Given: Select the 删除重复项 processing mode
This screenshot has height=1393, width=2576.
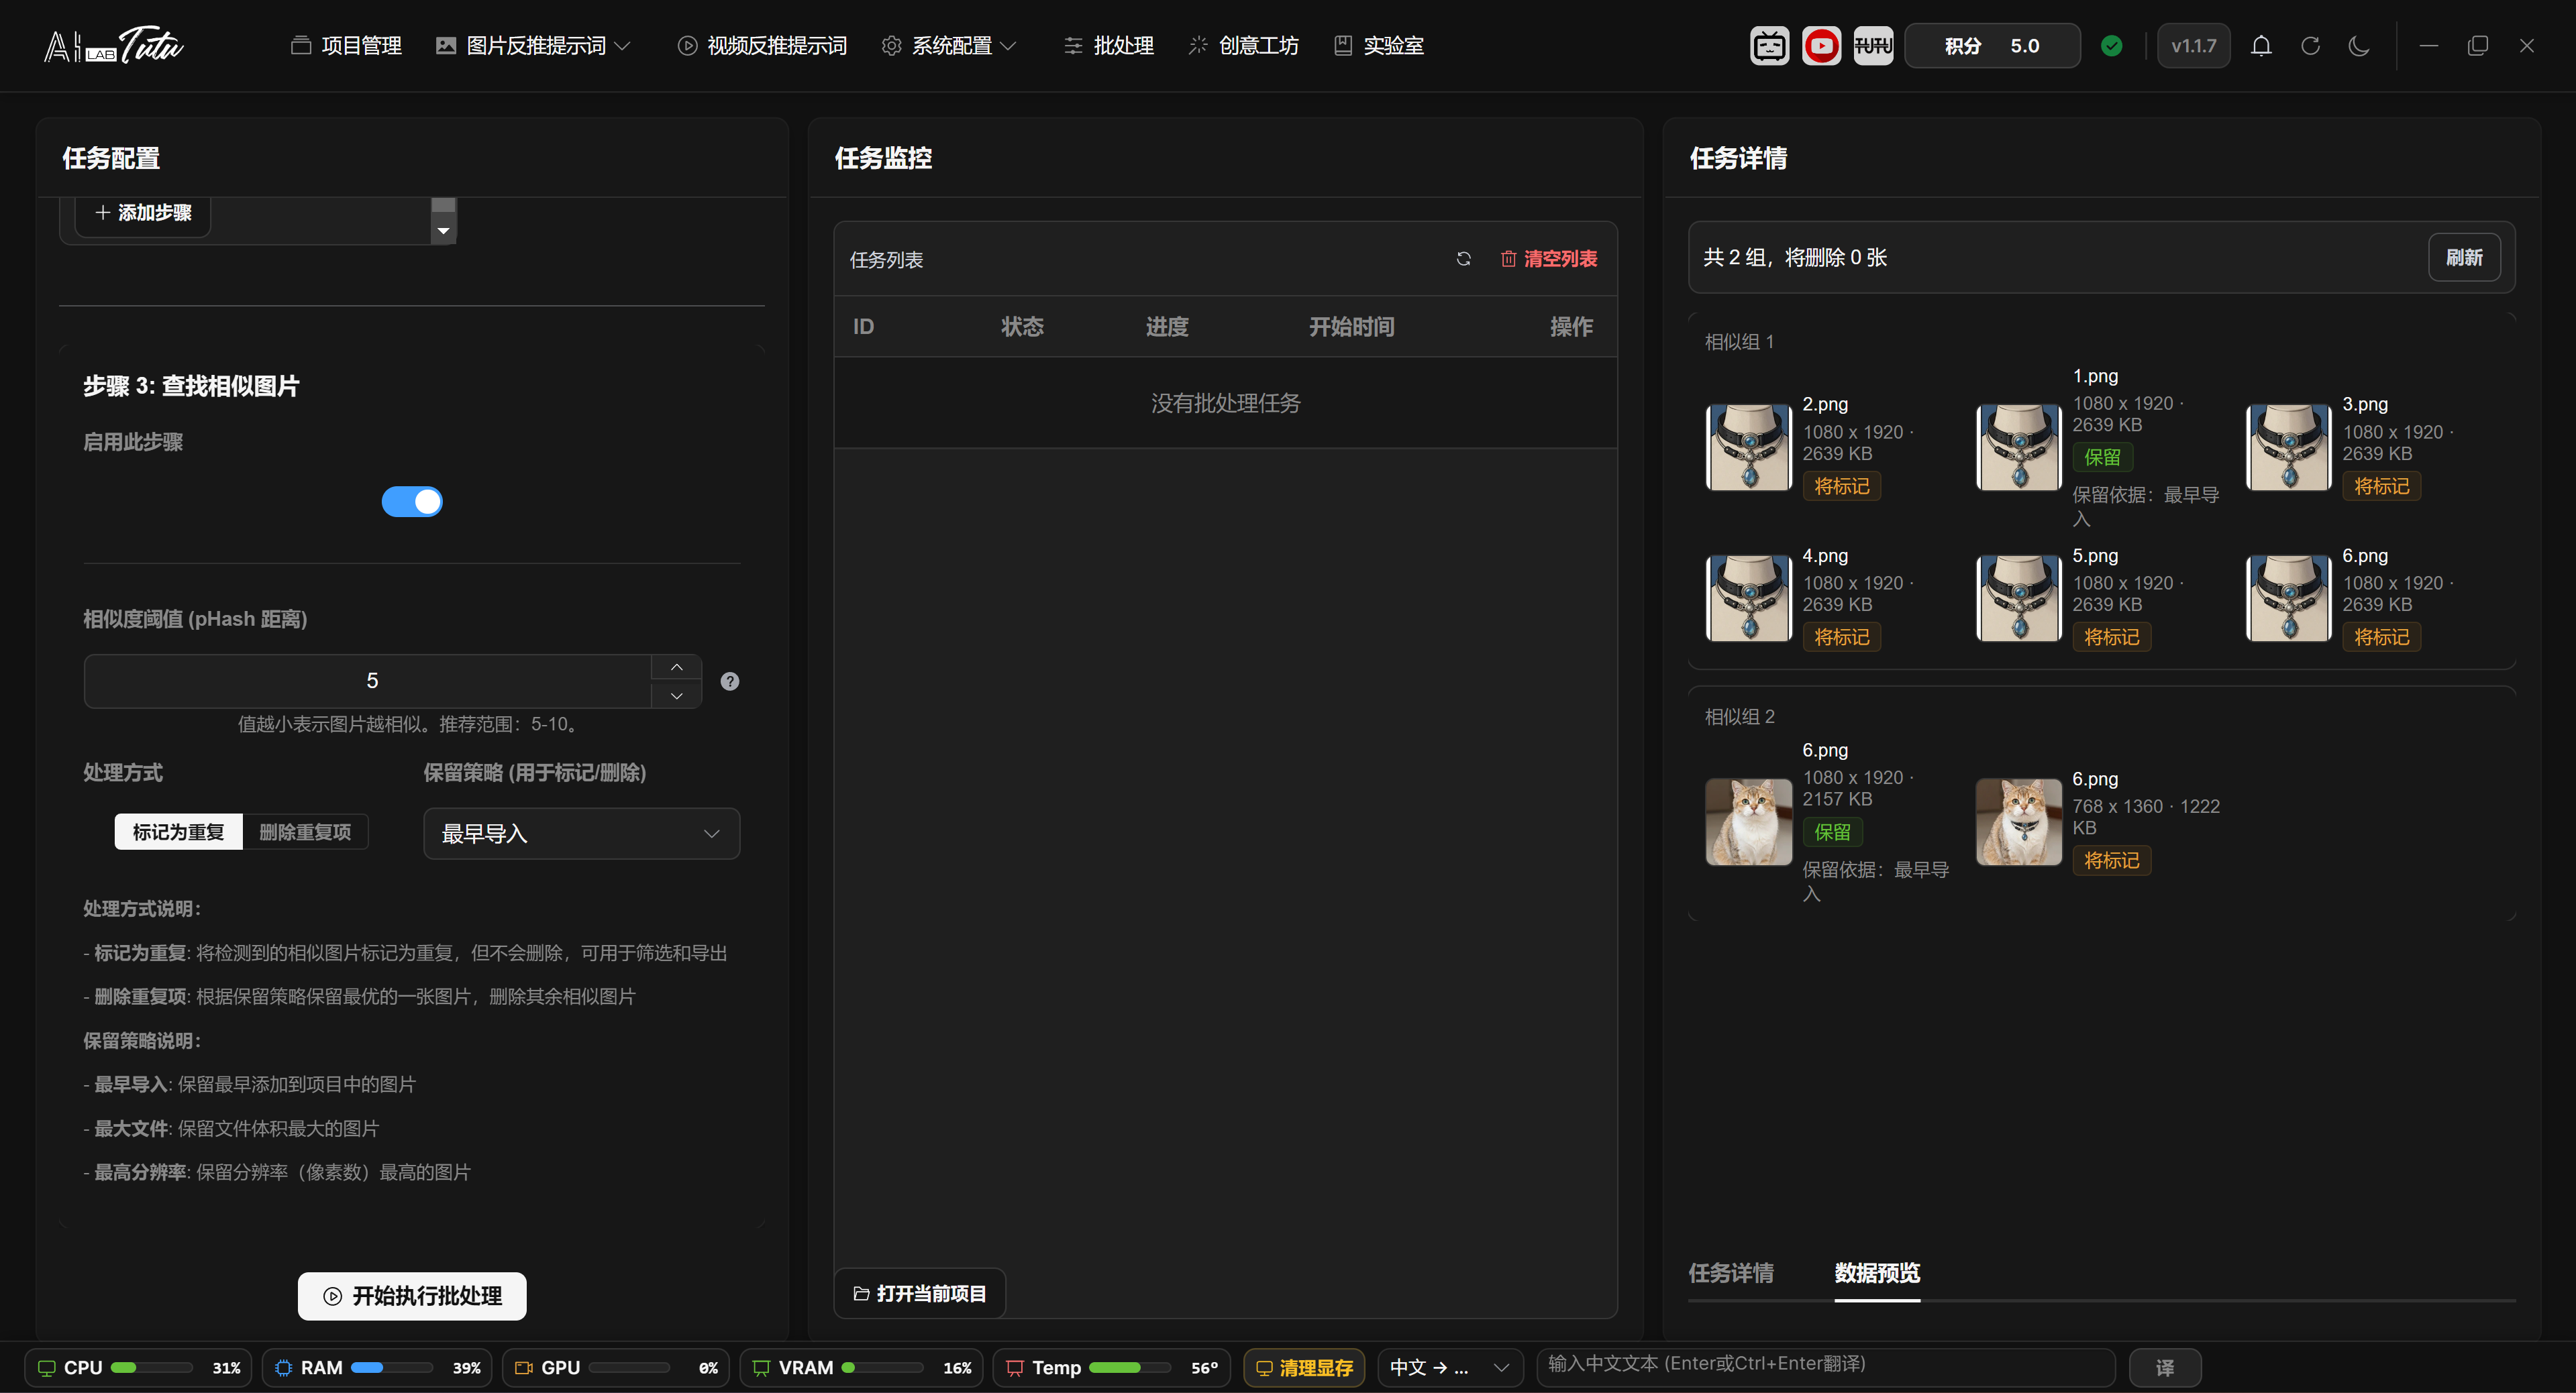Looking at the screenshot, I should [x=305, y=832].
